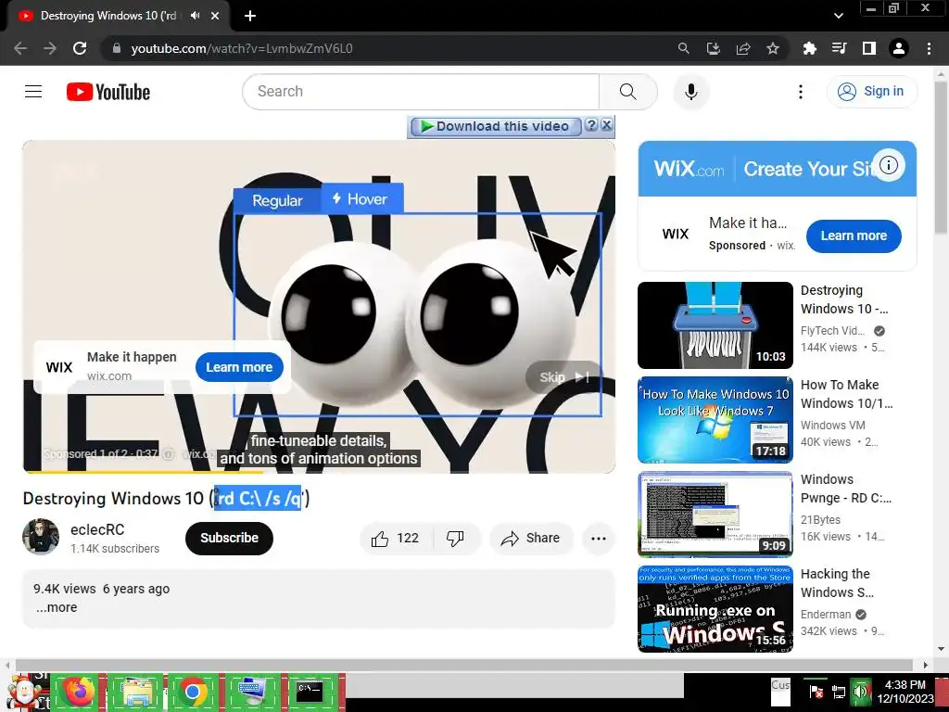The width and height of the screenshot is (949, 712).
Task: Dislike the video with thumbs down
Action: click(x=455, y=539)
